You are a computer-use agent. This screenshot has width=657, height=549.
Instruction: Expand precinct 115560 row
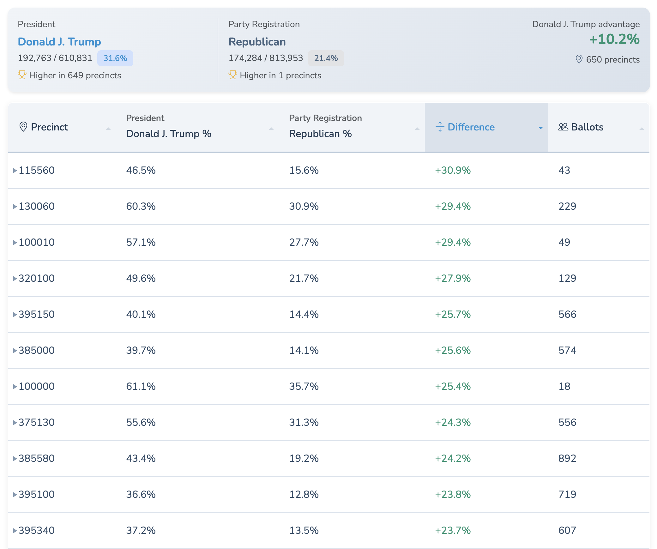[15, 171]
